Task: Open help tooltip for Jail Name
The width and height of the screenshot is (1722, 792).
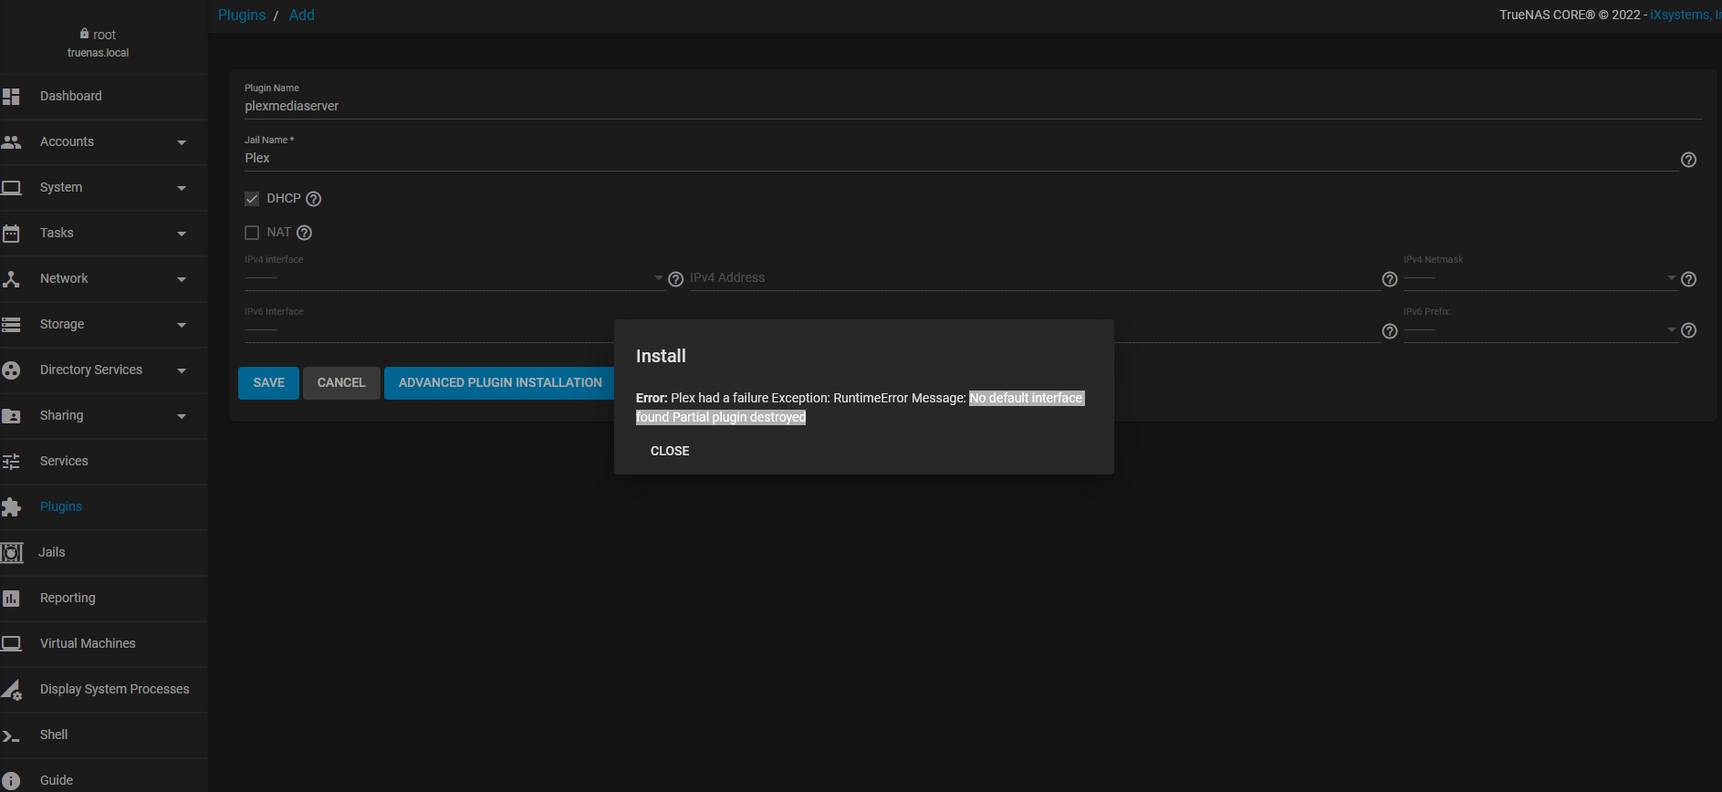Action: point(1688,160)
